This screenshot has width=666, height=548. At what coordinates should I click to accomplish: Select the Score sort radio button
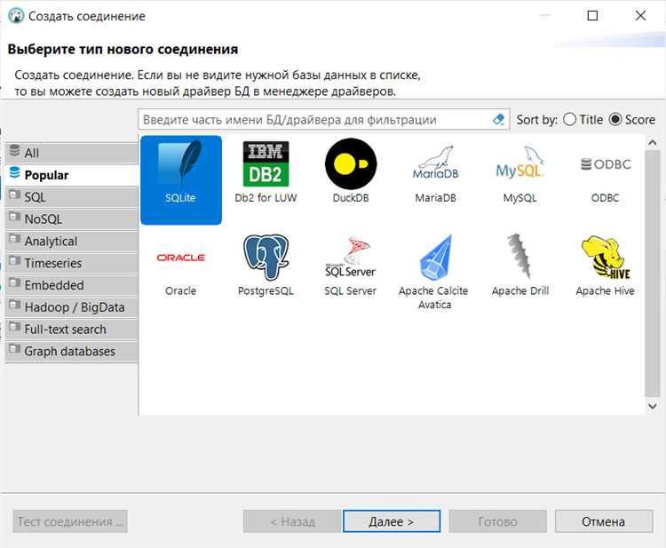coord(615,120)
